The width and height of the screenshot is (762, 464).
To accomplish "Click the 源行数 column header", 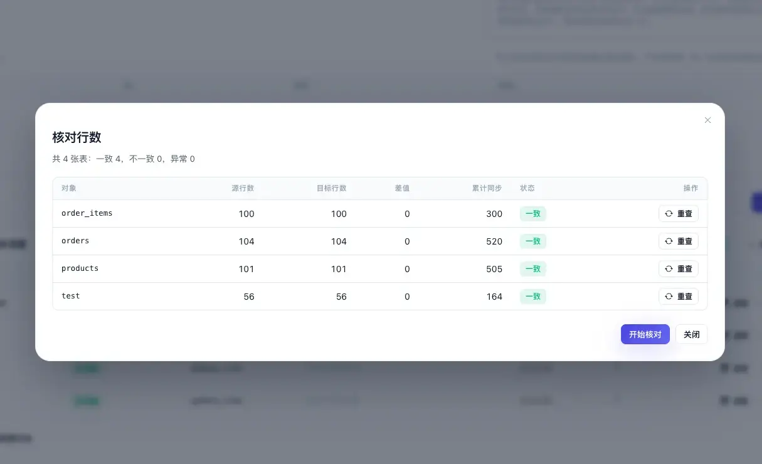I will tap(243, 188).
